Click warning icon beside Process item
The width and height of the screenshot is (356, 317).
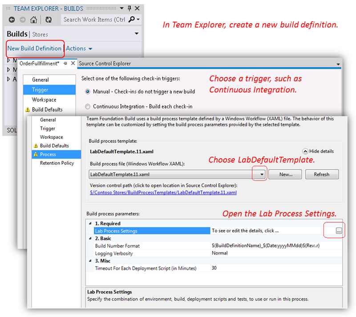coord(36,154)
